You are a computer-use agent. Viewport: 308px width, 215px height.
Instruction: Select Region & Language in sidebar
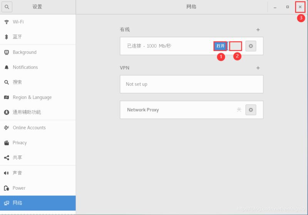tap(32, 98)
